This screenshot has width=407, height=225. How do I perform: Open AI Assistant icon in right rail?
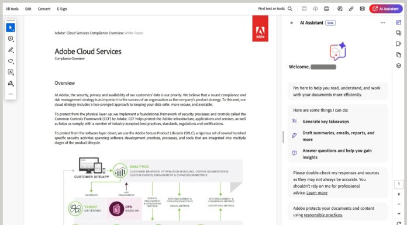pos(398,22)
